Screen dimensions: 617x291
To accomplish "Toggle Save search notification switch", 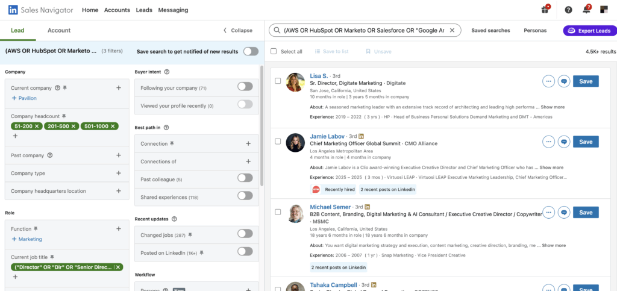I will [251, 52].
